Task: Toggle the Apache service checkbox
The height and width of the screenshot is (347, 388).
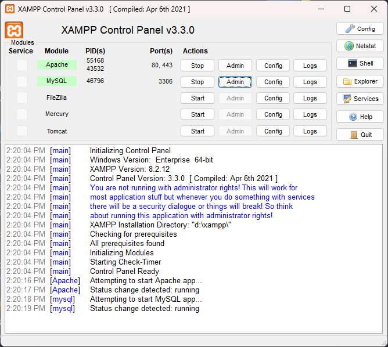Action: (x=22, y=65)
